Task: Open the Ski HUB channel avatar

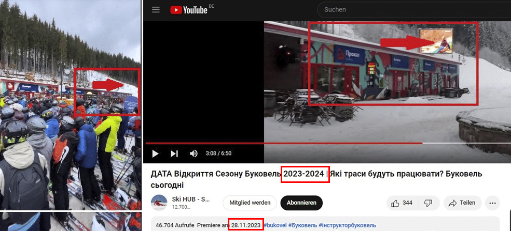Action: coord(159,203)
